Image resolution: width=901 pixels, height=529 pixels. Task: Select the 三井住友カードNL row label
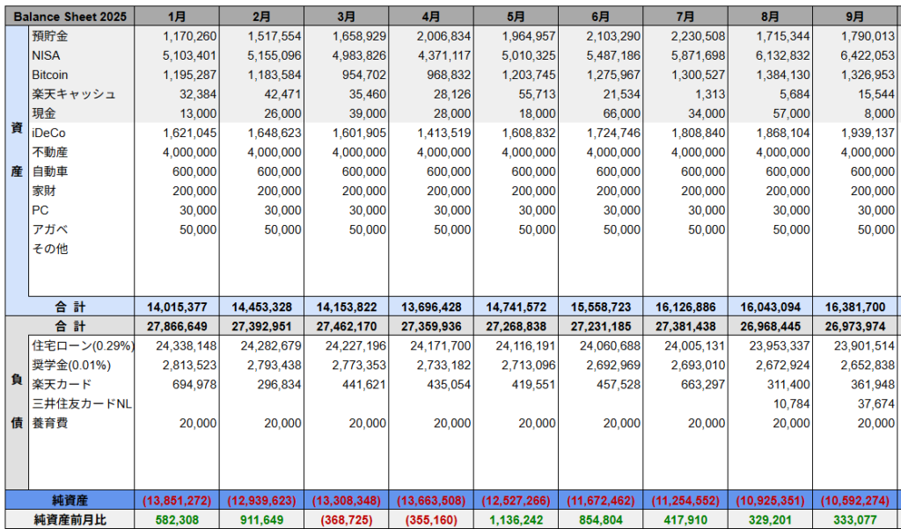[x=79, y=403]
